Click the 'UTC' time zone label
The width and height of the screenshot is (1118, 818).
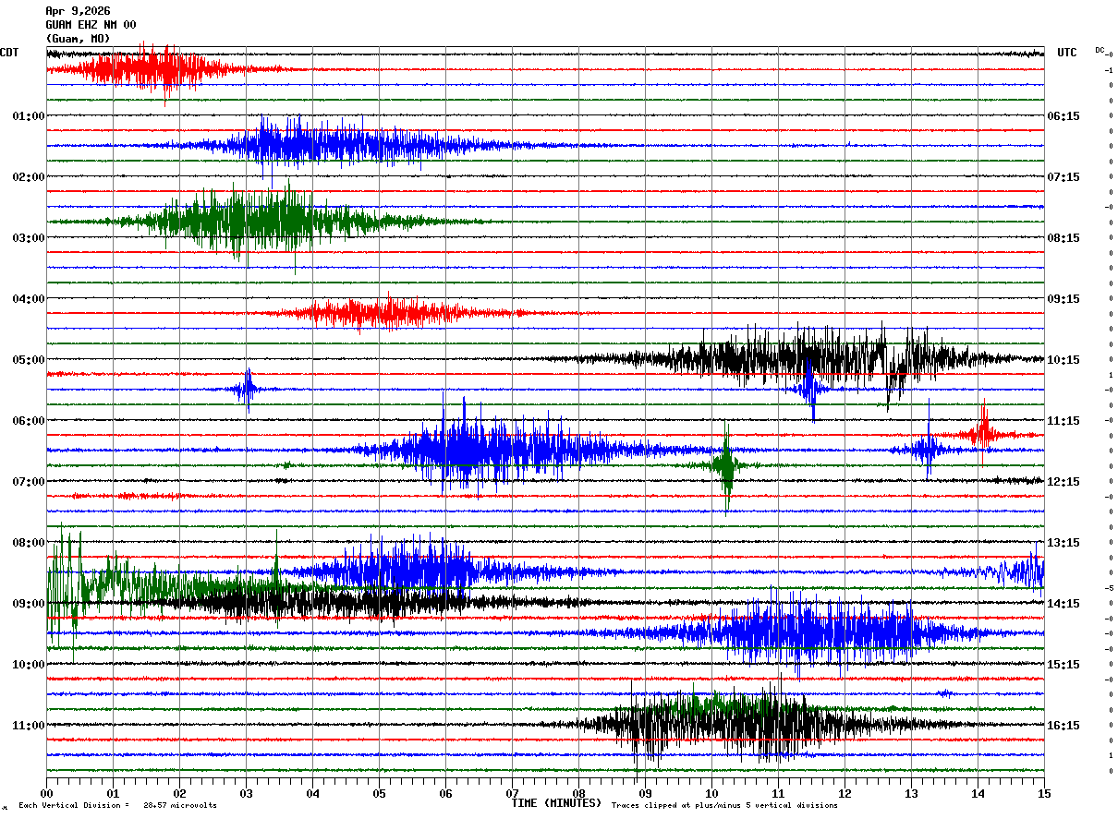(1067, 53)
